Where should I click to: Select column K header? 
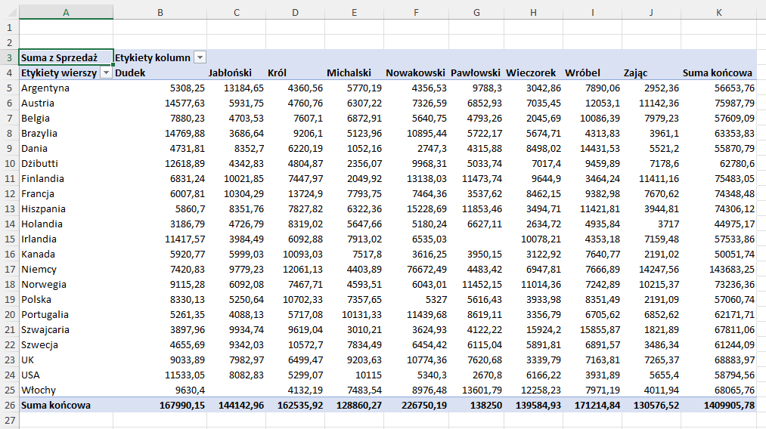click(718, 12)
